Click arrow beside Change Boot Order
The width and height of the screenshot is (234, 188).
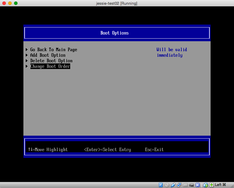27,66
